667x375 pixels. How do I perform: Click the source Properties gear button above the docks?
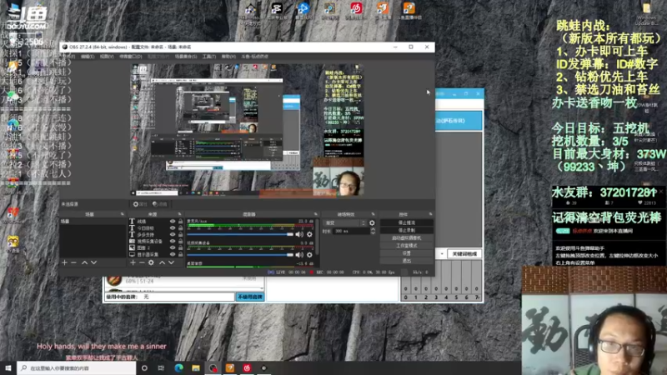coord(140,204)
